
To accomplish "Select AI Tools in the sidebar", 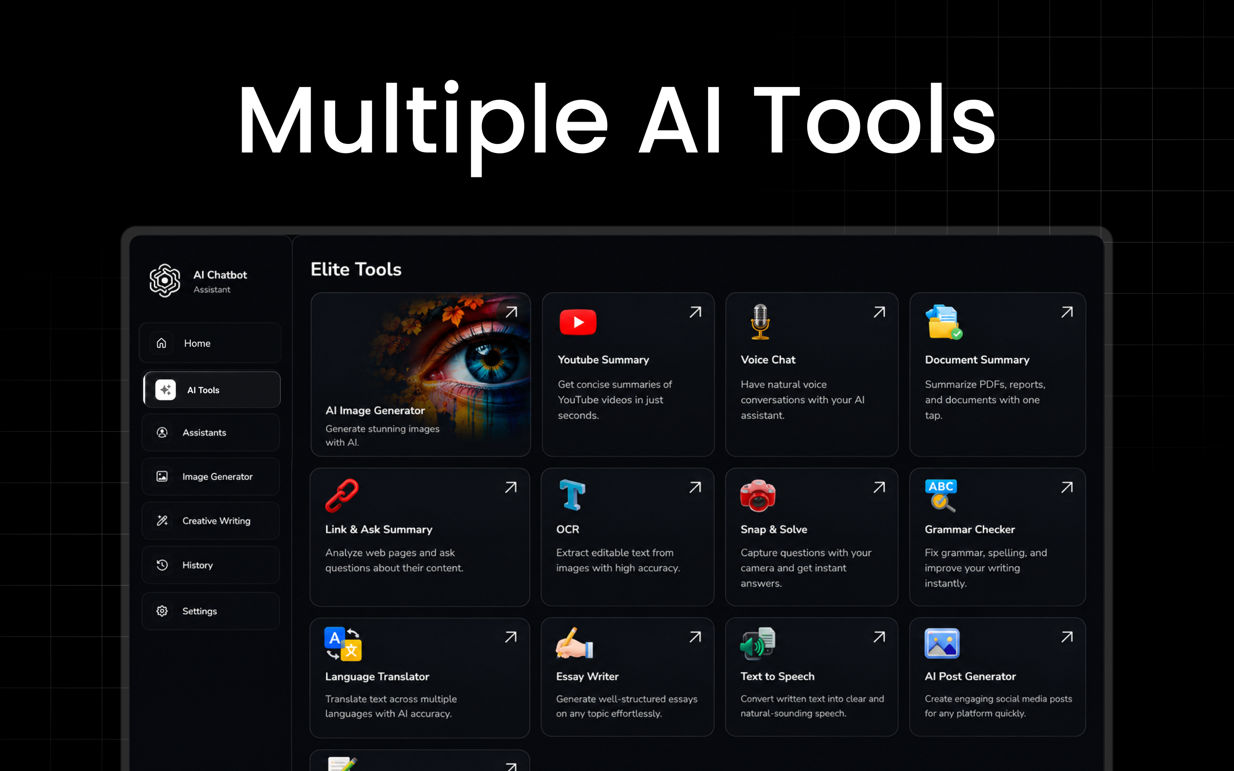I will point(212,390).
